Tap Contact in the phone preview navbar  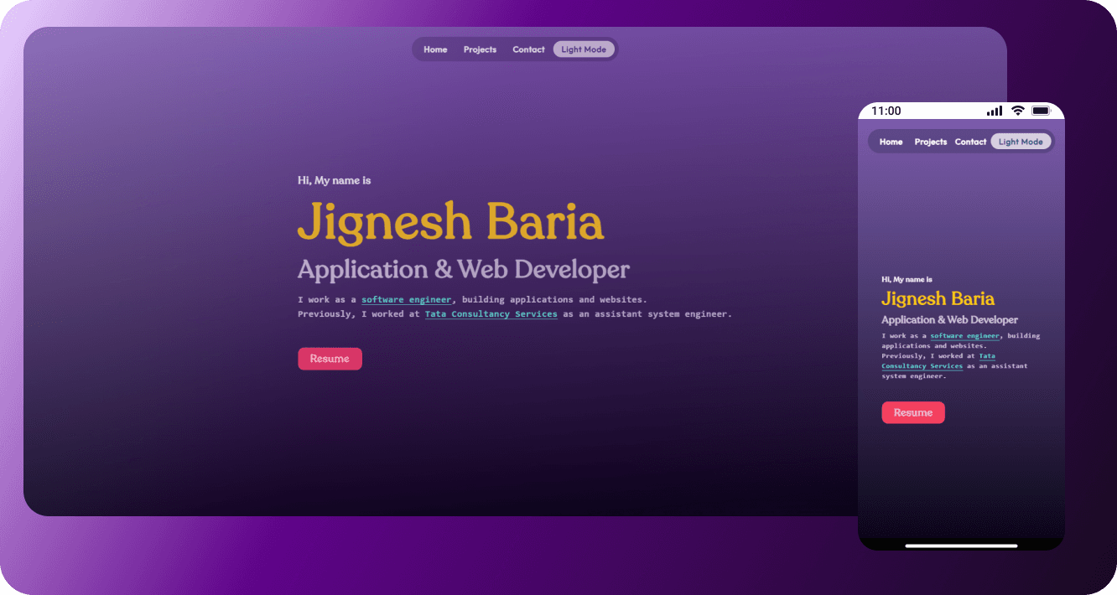click(970, 142)
